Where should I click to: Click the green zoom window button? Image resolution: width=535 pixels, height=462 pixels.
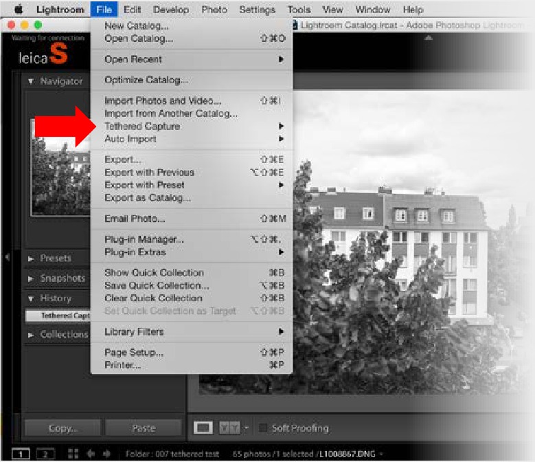tap(38, 25)
